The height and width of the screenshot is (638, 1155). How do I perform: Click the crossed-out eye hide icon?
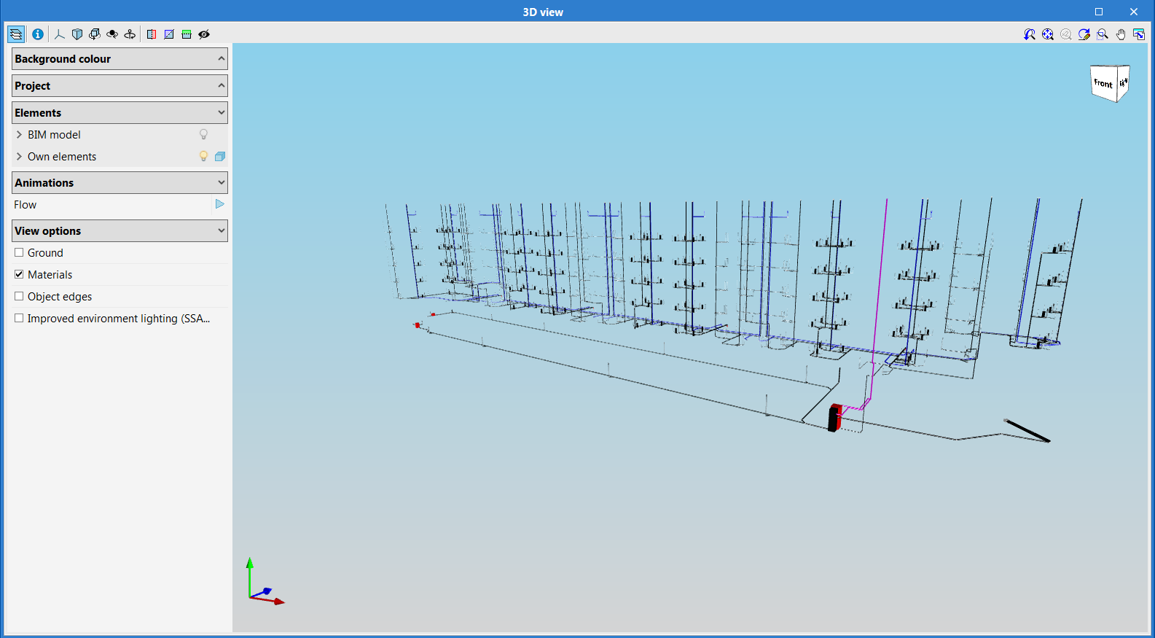coord(204,34)
